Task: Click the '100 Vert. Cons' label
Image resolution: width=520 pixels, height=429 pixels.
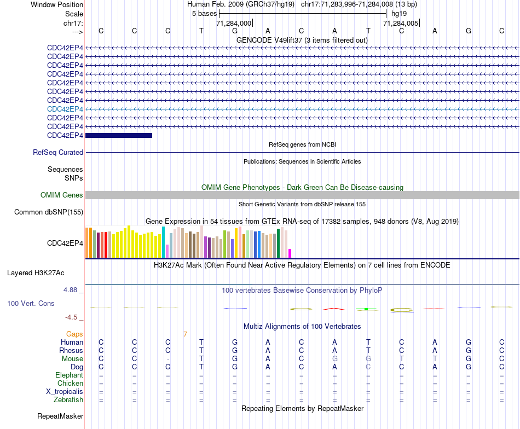Action: pyautogui.click(x=31, y=303)
